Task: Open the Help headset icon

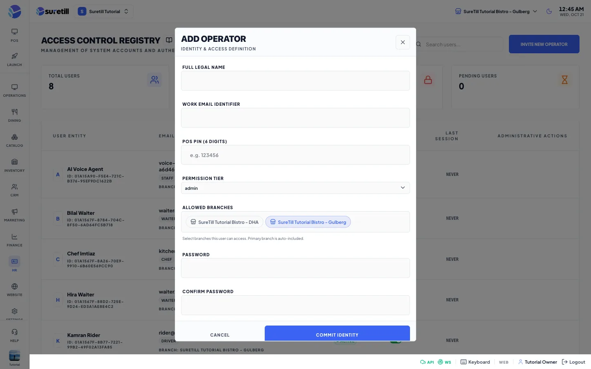Action: tap(14, 335)
